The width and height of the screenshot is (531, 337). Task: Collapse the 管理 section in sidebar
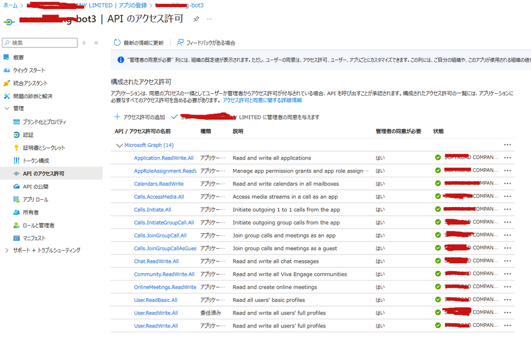(7, 108)
